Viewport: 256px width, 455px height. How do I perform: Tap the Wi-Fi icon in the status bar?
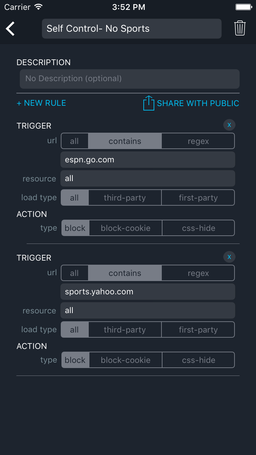pyautogui.click(x=39, y=7)
